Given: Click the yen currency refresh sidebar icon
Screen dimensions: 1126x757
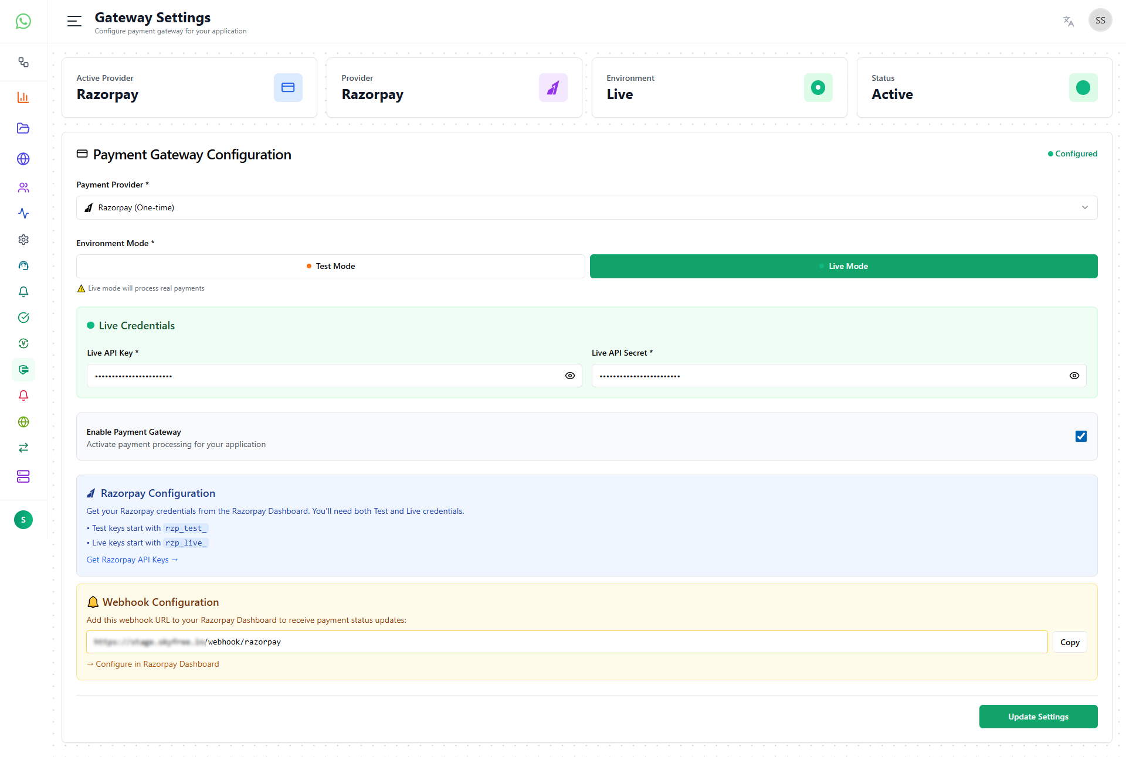Looking at the screenshot, I should (x=23, y=343).
